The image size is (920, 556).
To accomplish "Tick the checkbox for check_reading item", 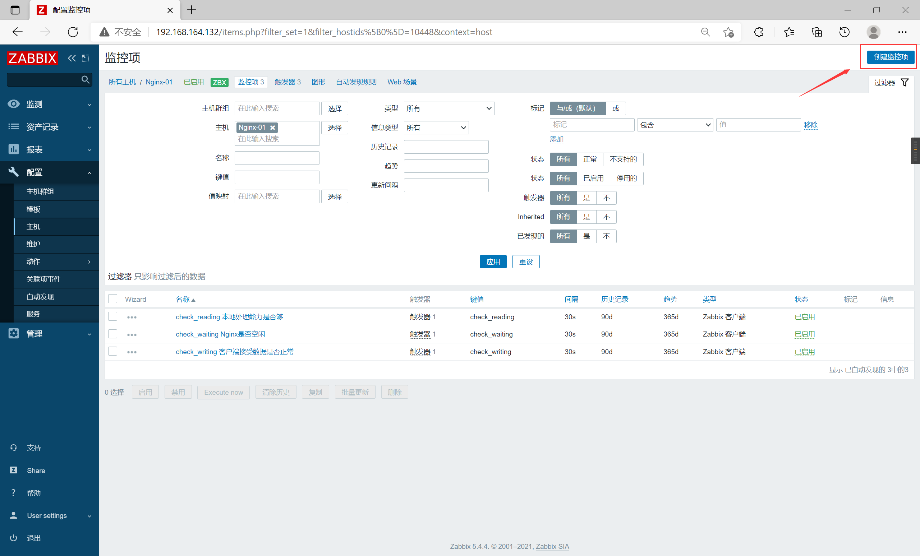I will pyautogui.click(x=113, y=316).
